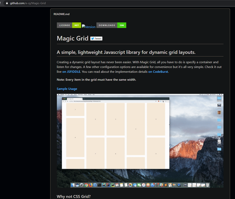Follow the 'on CodeBurst' link
The width and height of the screenshot is (235, 199).
pyautogui.click(x=158, y=72)
